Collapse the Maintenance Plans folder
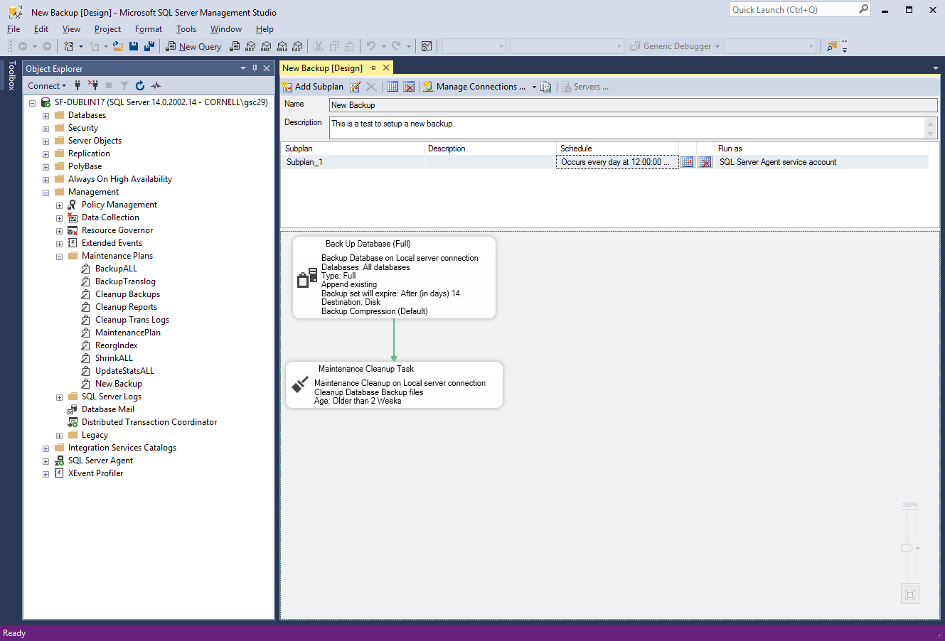945x641 pixels. pos(60,257)
